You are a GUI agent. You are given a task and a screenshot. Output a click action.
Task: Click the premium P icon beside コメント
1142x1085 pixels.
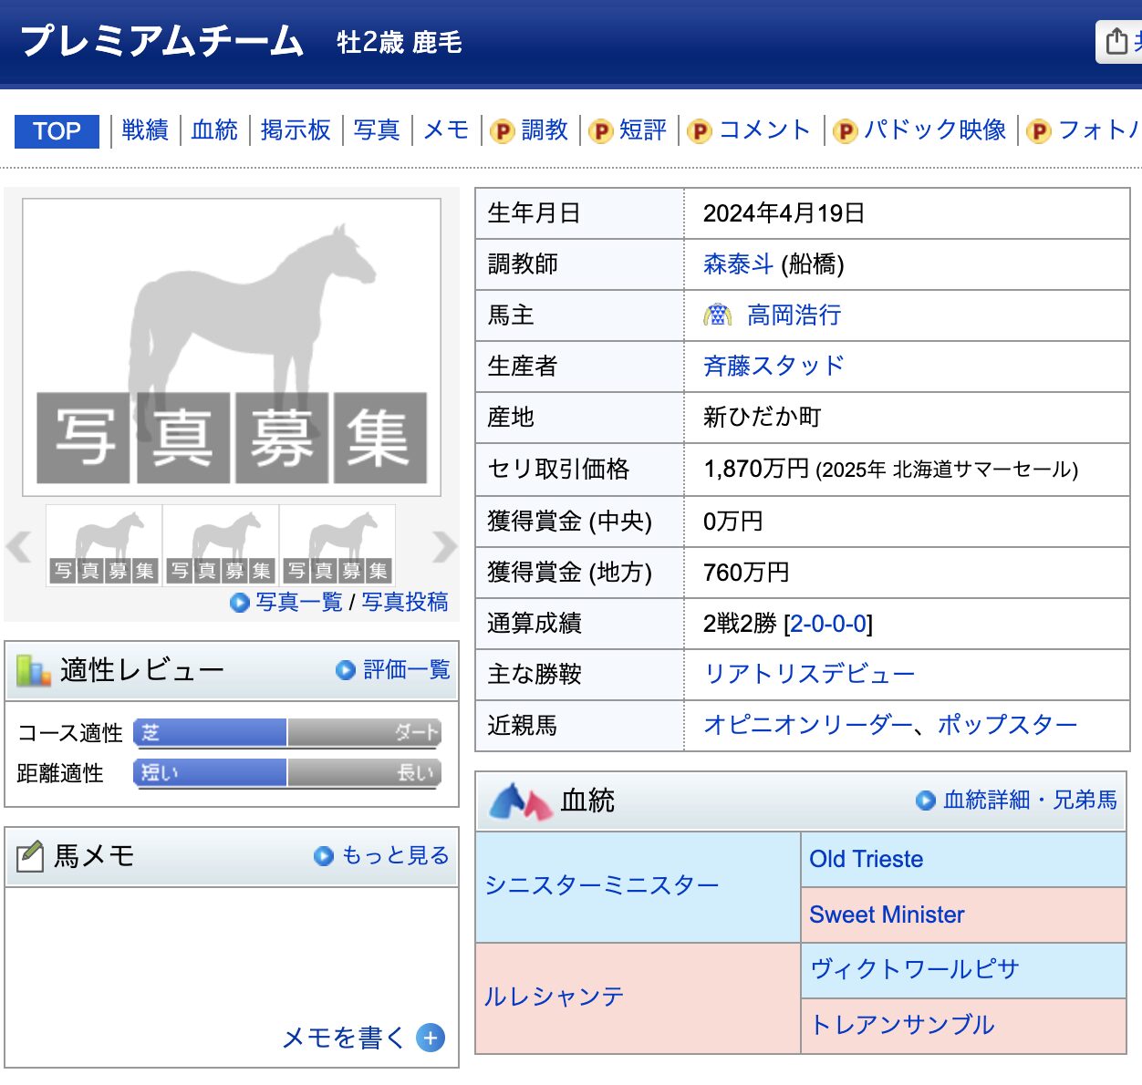pyautogui.click(x=700, y=131)
